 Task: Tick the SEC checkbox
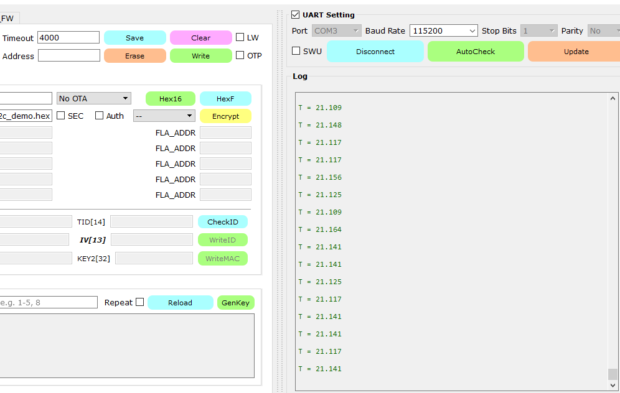pos(61,116)
